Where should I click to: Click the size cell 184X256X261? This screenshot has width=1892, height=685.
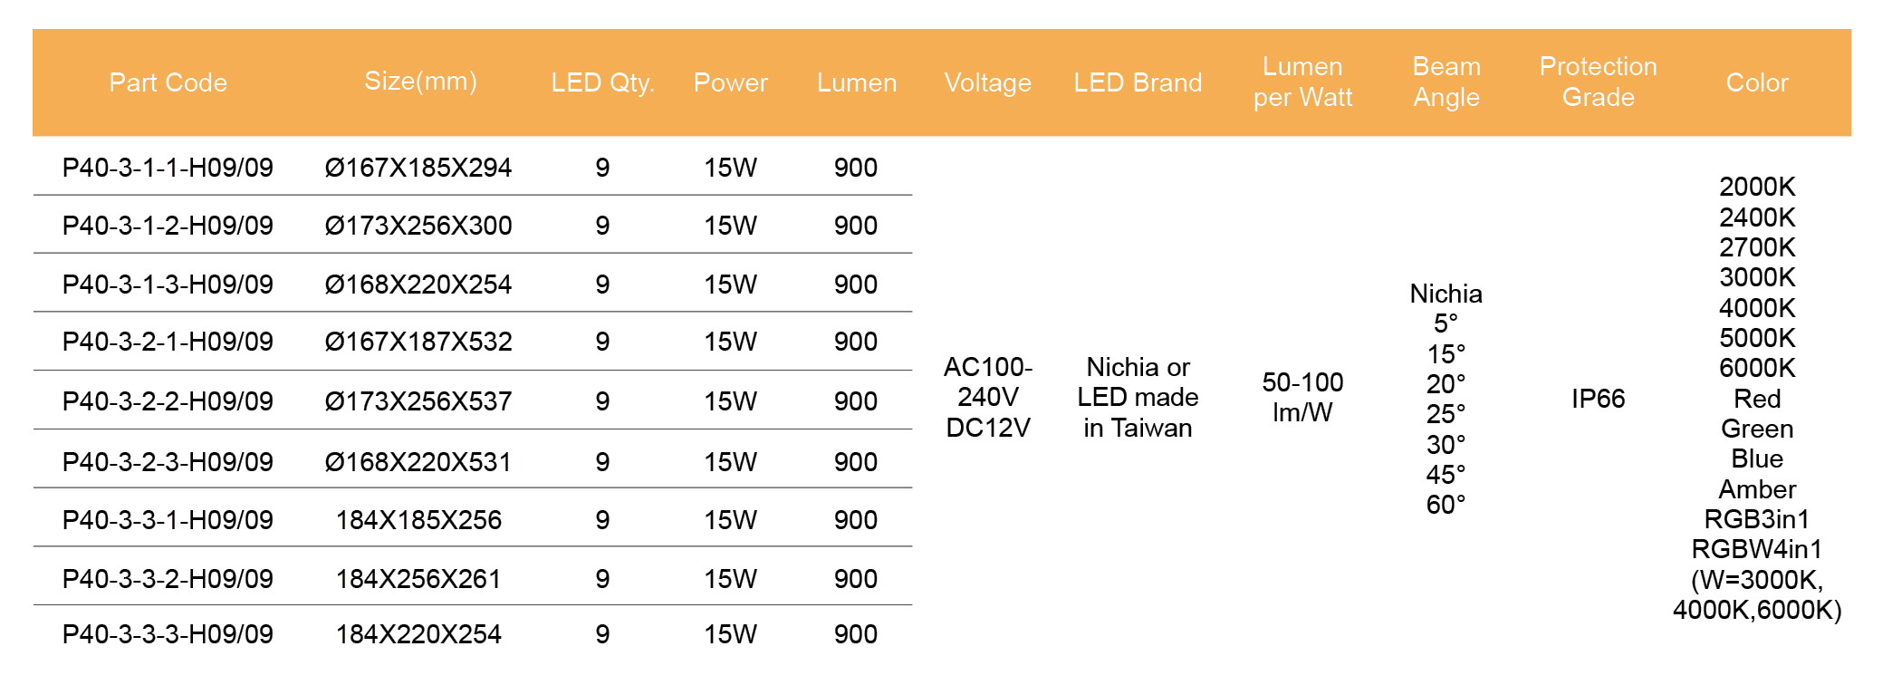pos(418,579)
